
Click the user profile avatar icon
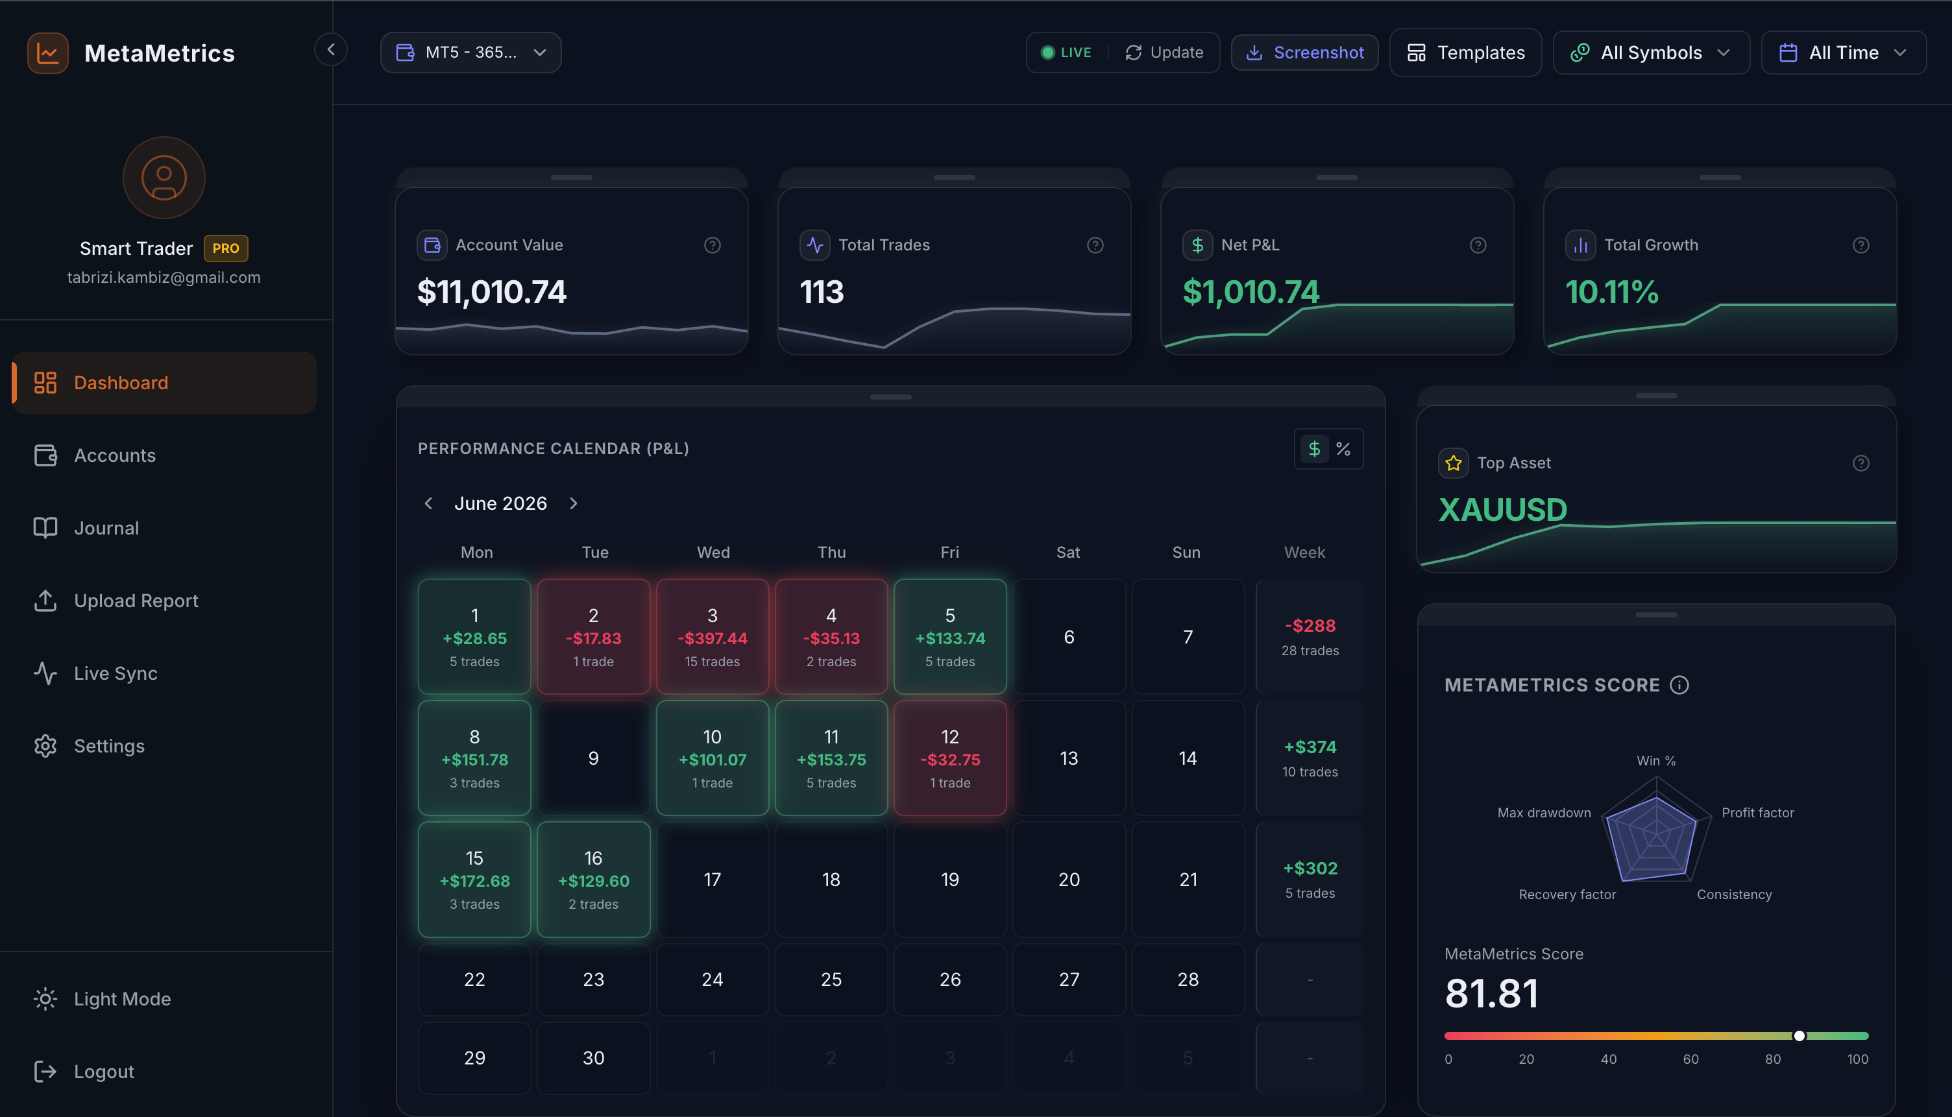click(164, 178)
